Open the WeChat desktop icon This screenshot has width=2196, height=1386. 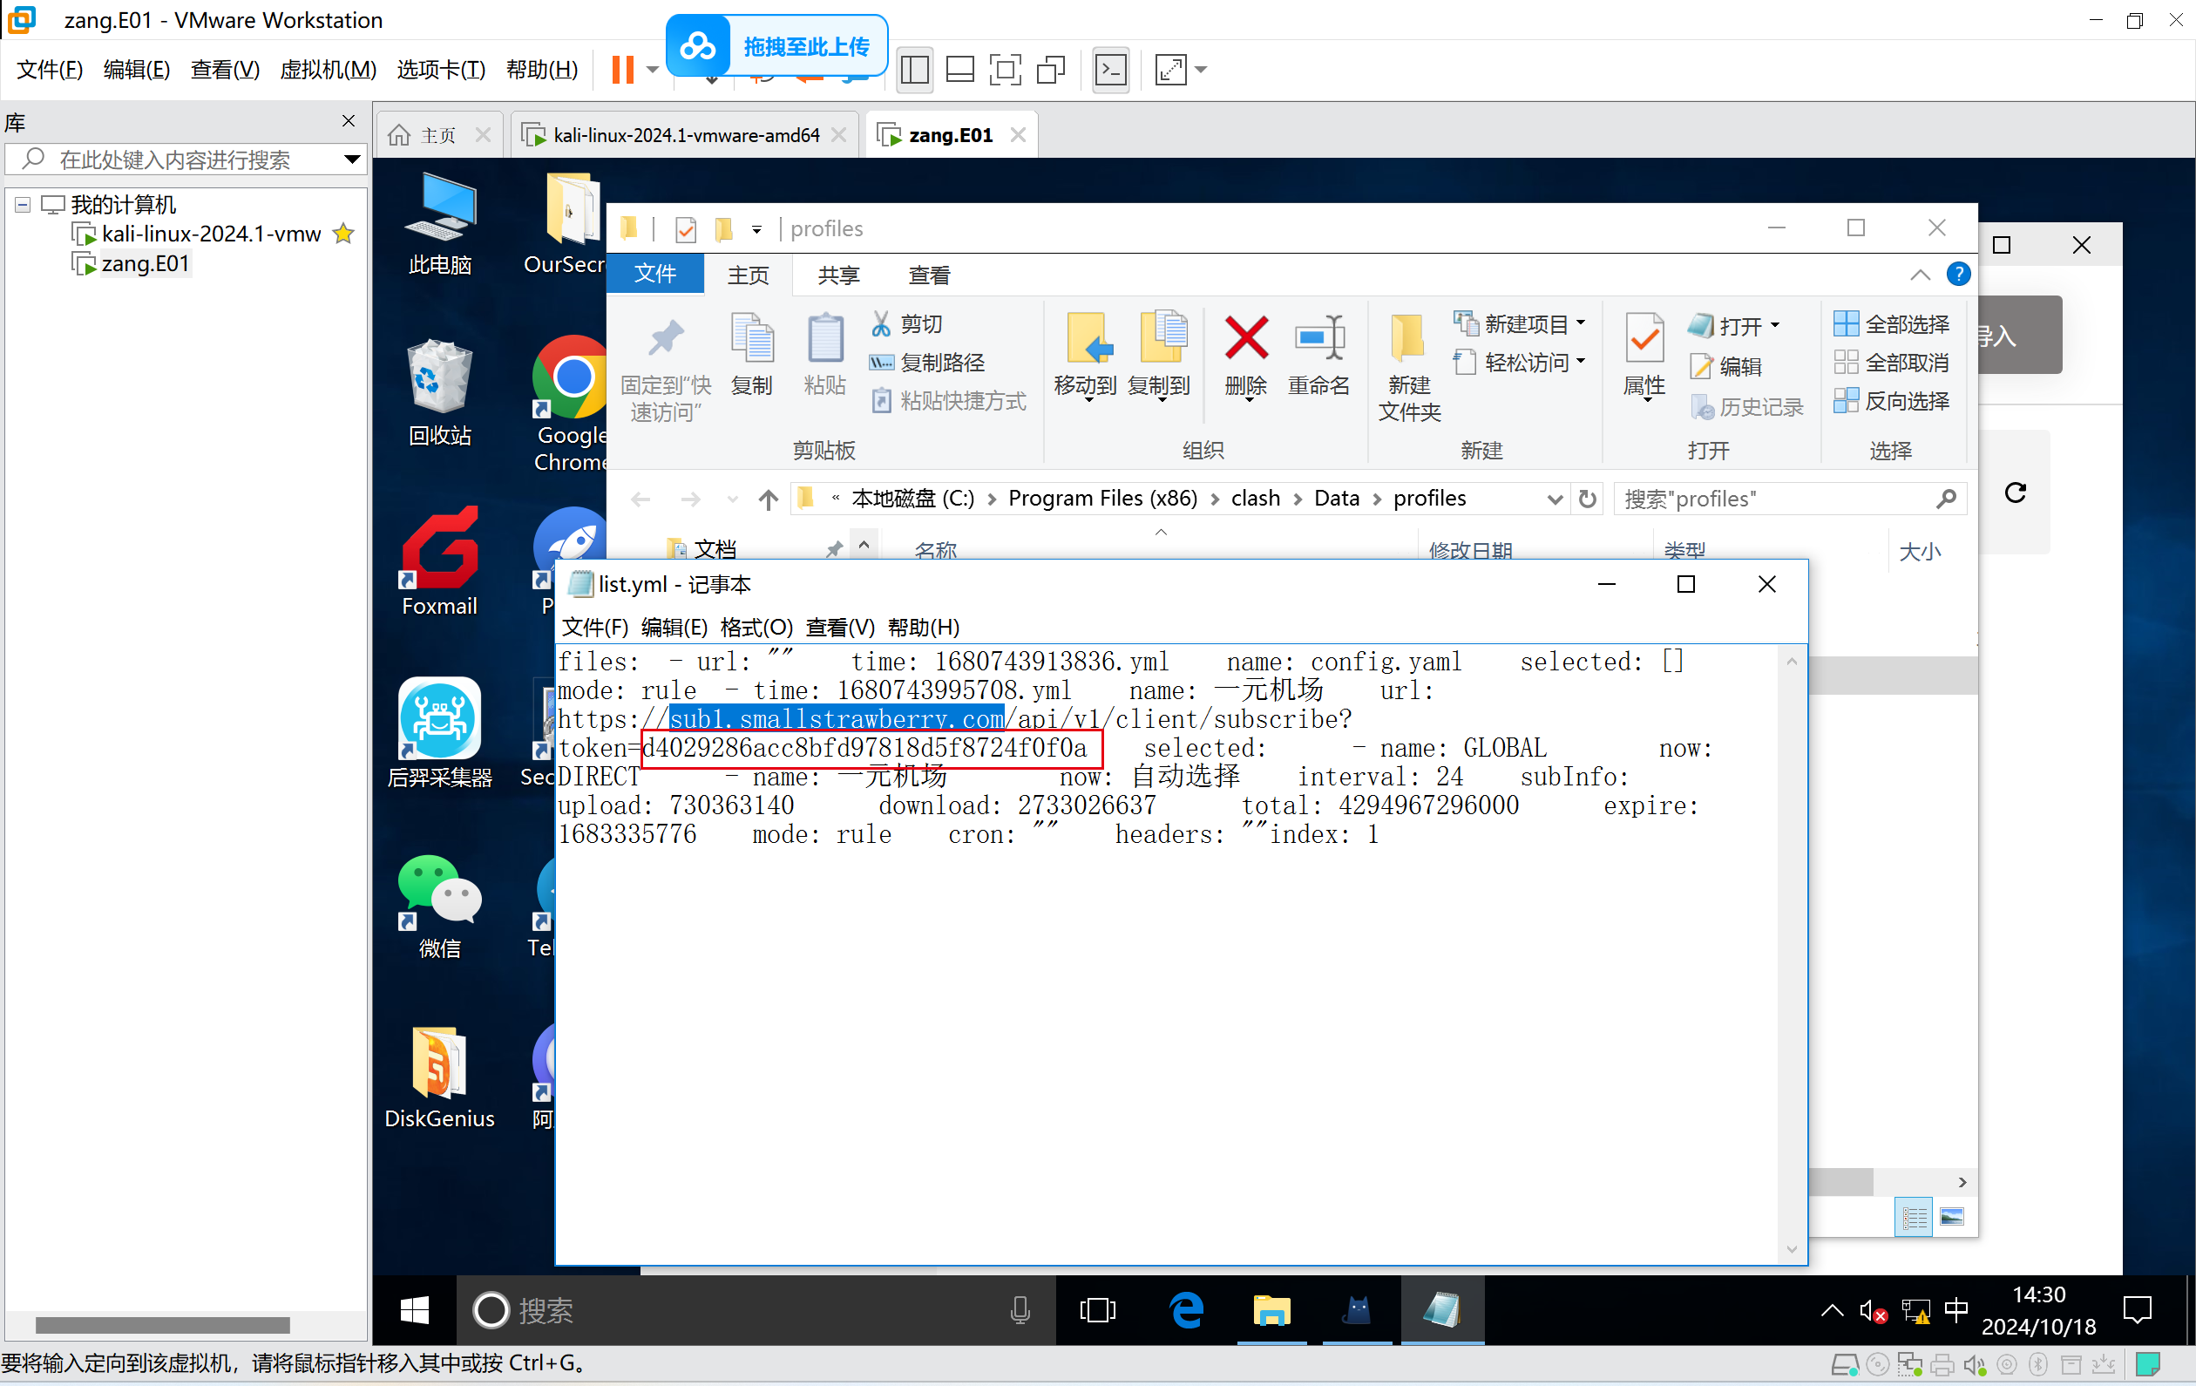click(x=439, y=906)
